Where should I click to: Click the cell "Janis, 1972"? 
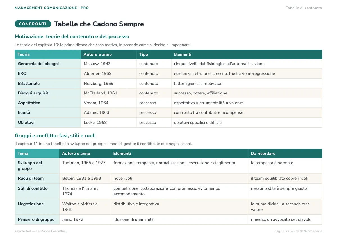pos(85,220)
